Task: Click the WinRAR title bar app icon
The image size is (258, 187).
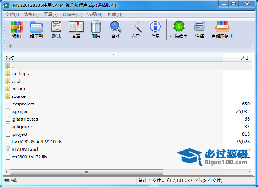Action: [6, 5]
